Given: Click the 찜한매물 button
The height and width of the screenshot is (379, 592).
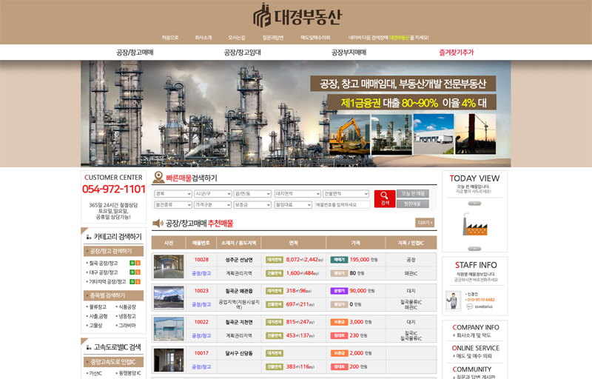Looking at the screenshot, I should tap(413, 204).
